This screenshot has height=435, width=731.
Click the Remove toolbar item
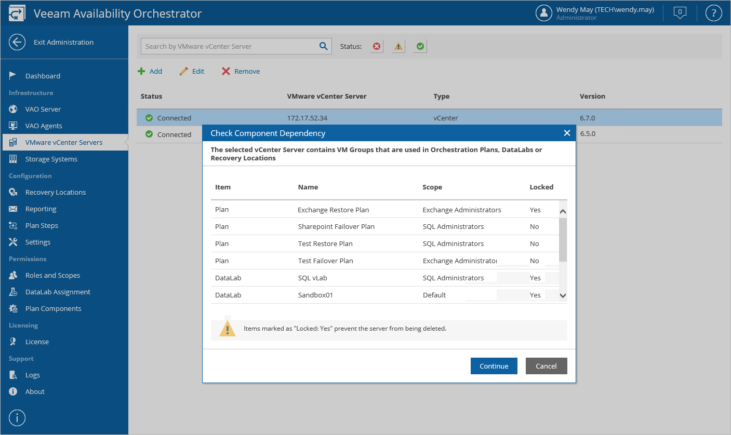coord(241,71)
